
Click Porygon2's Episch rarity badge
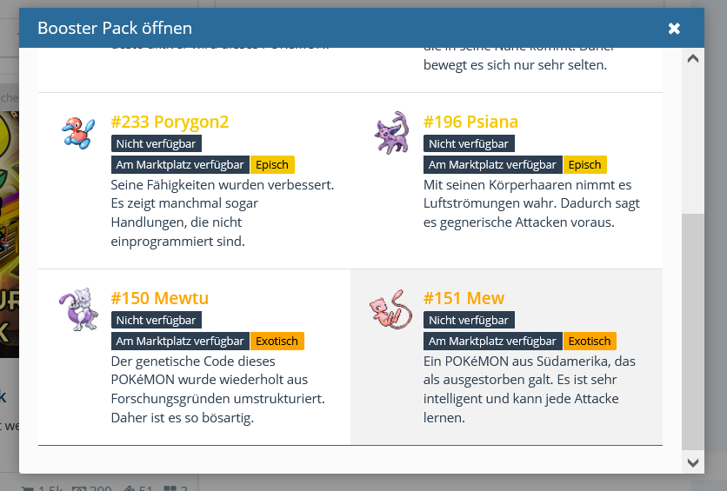point(272,164)
